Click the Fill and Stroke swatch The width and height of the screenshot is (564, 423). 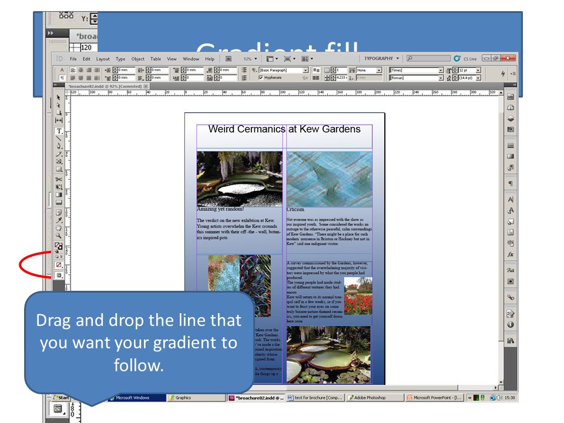click(x=58, y=246)
